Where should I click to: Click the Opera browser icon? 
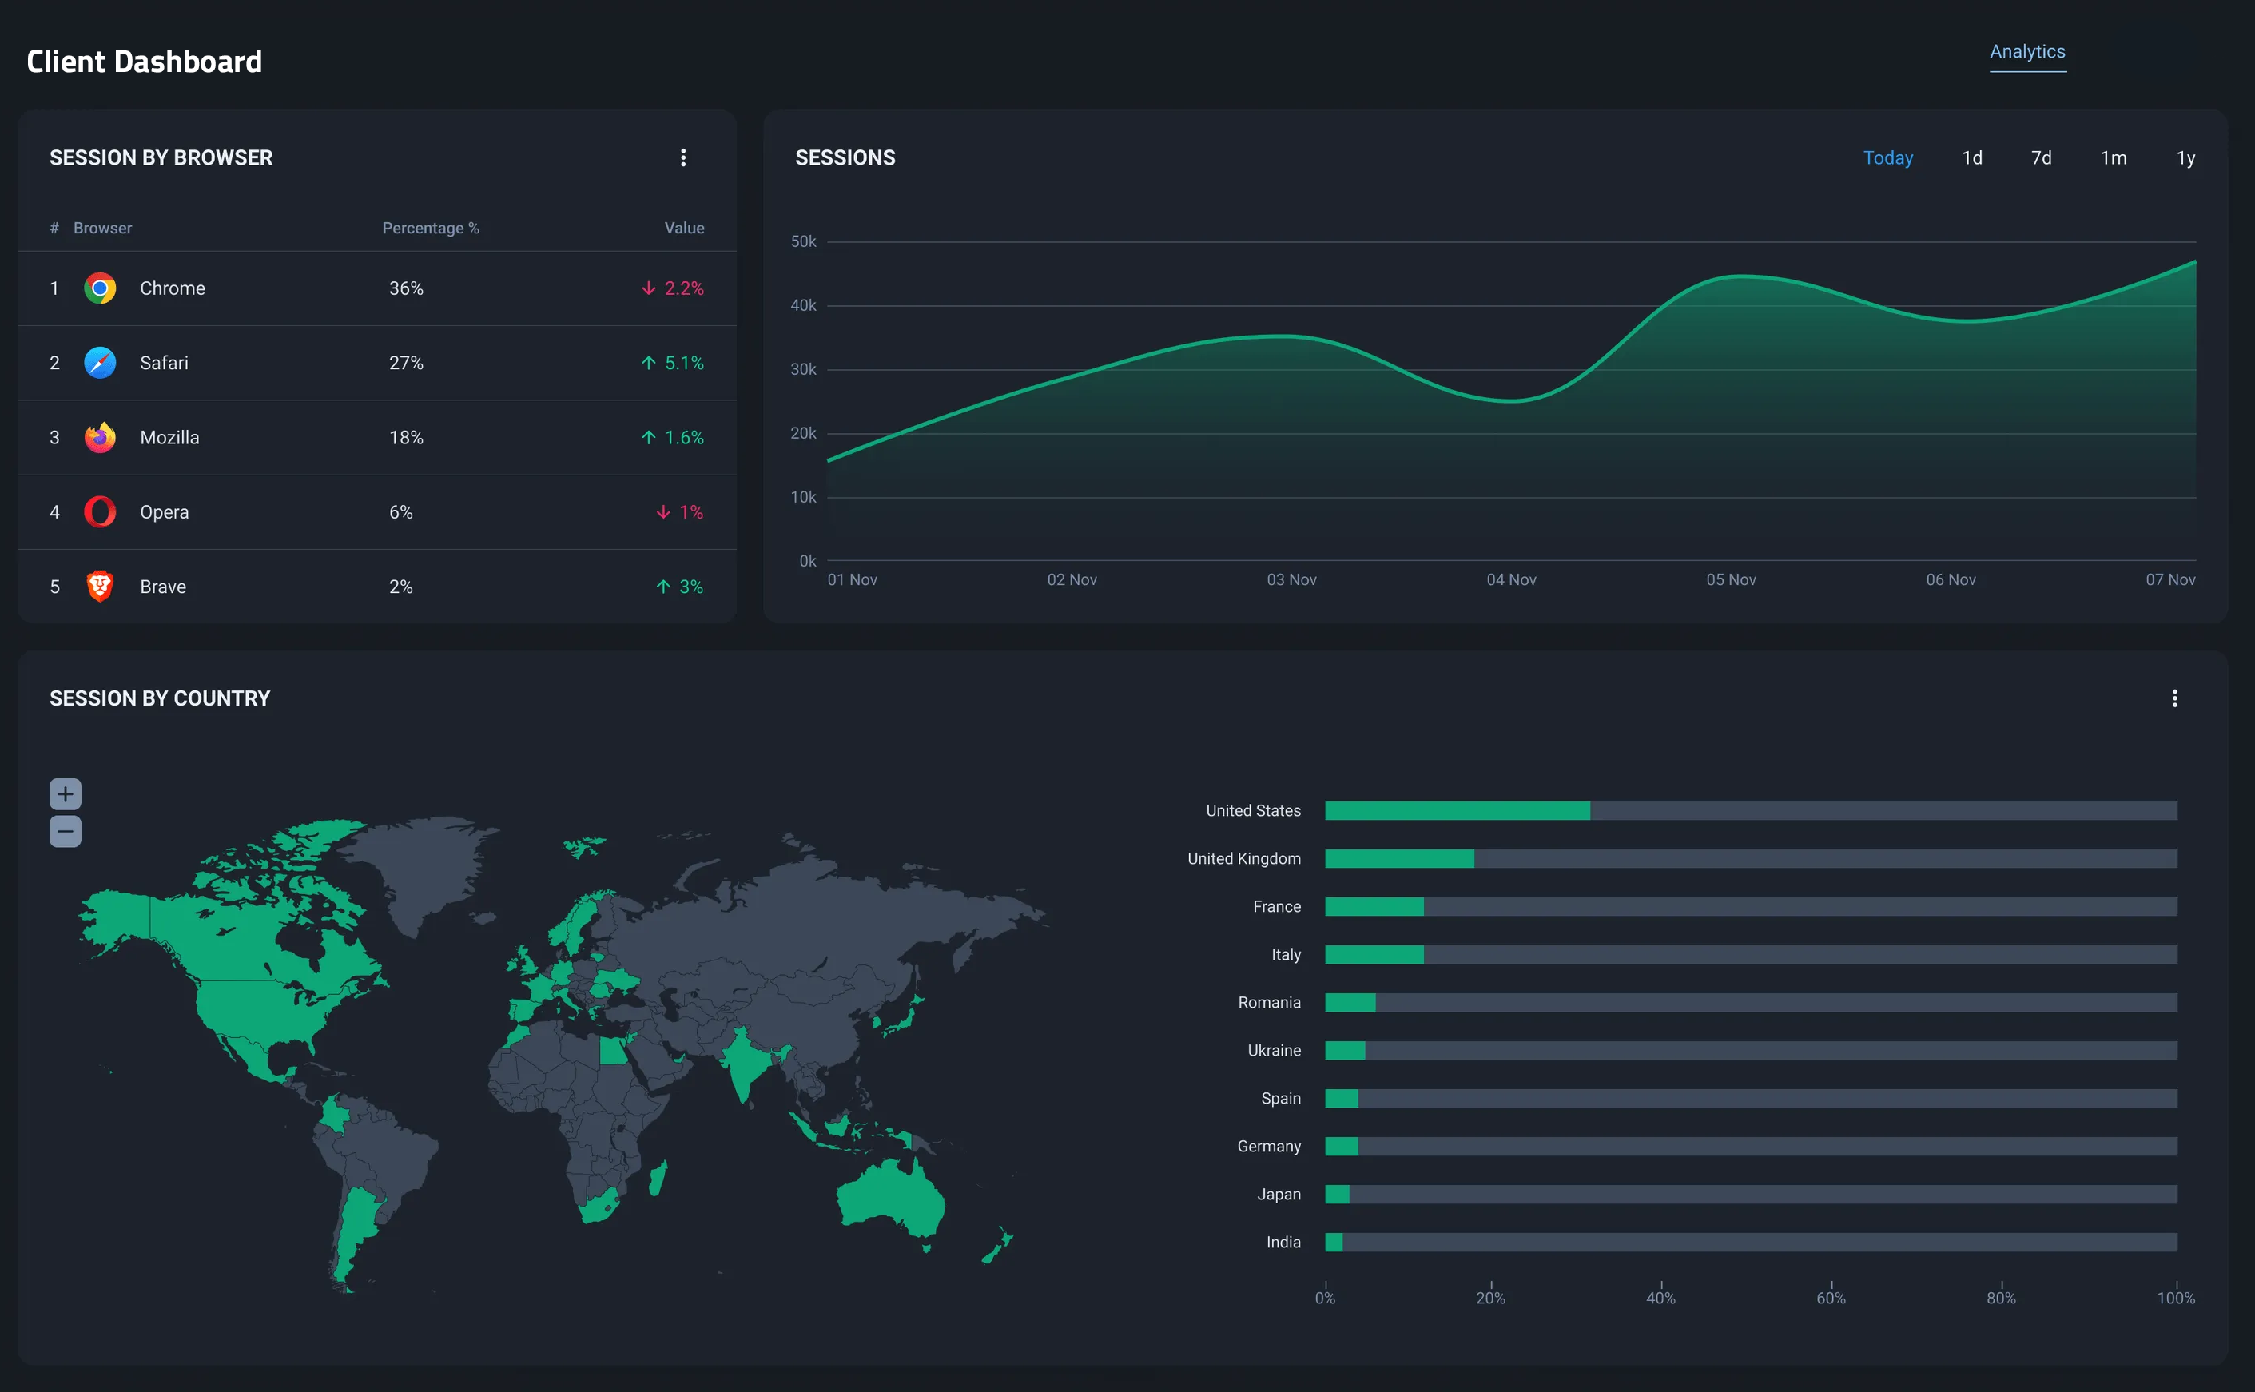click(x=99, y=512)
